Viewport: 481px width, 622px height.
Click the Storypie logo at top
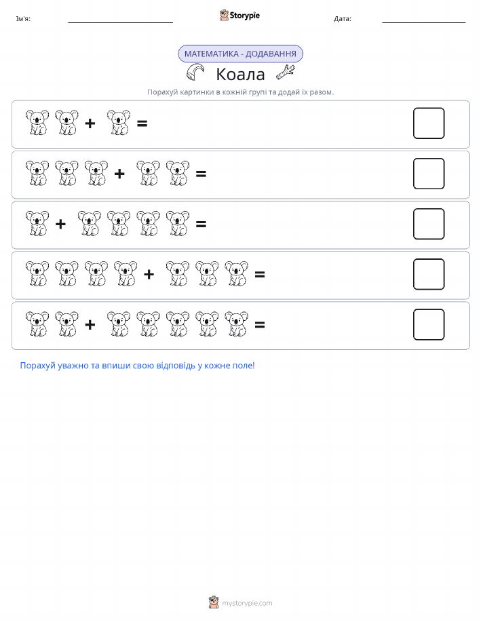coord(239,16)
